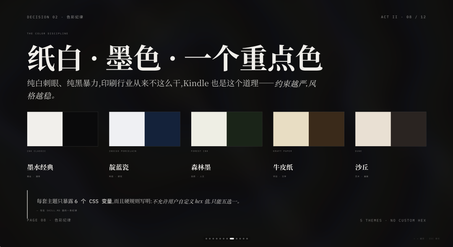Click the 沙丘 theme title
The width and height of the screenshot is (453, 247).
tap(362, 167)
